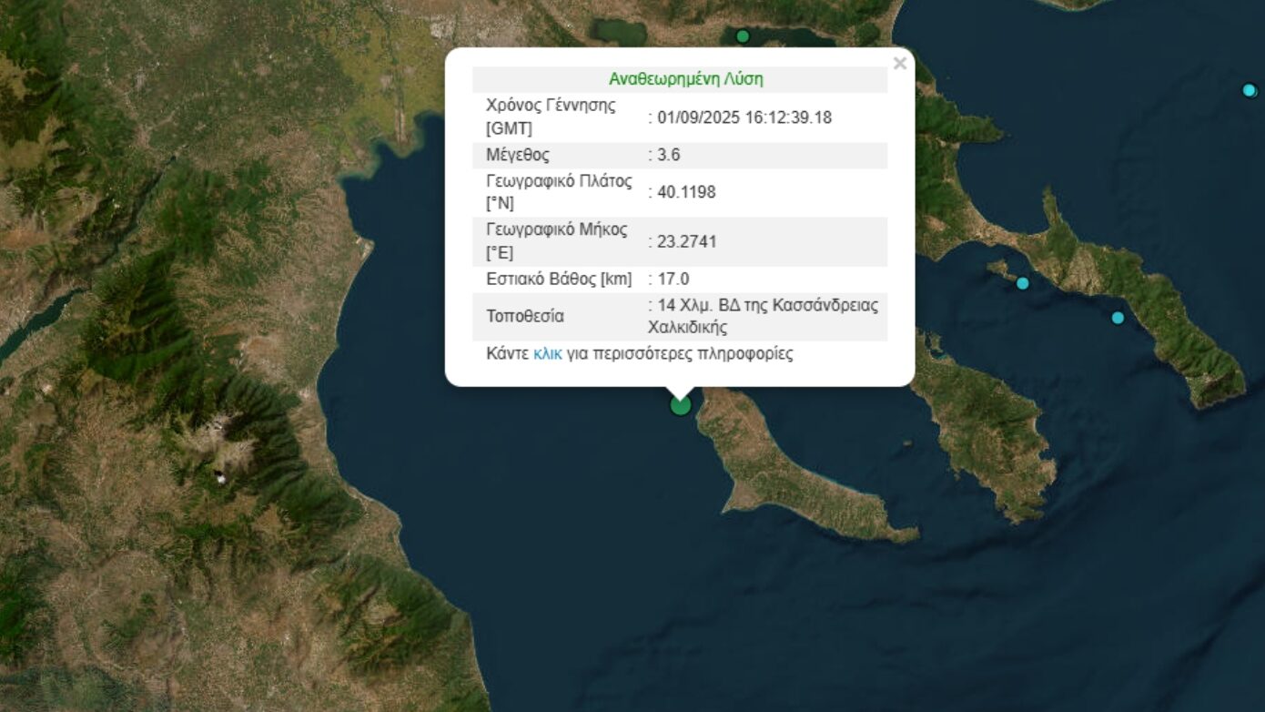This screenshot has width=1265, height=712.
Task: Select the cyan marker in the gulf near Athos peninsula
Action: tap(1118, 318)
